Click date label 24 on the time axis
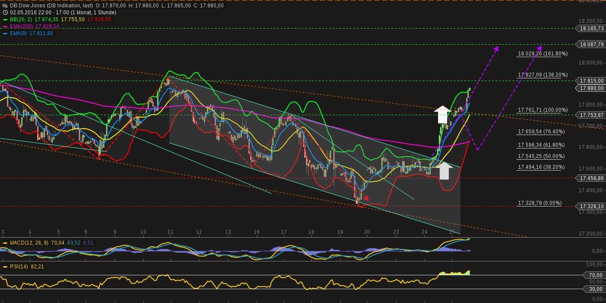Viewport: 606px width, 303px height. click(x=425, y=232)
